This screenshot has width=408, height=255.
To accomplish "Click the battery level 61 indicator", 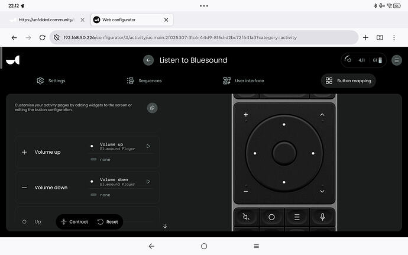I will click(x=377, y=60).
